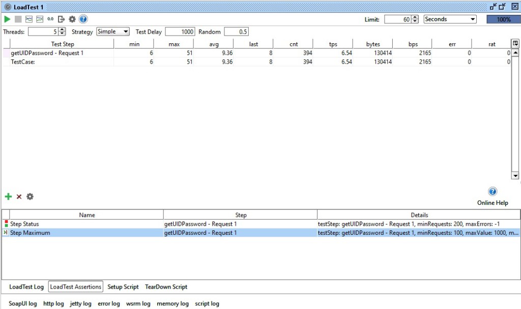Open the error log tab
Viewport: 521px width, 309px height.
pyautogui.click(x=109, y=304)
